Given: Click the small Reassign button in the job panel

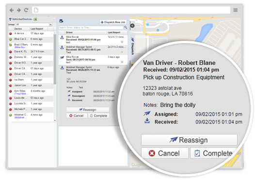Looking at the screenshot, I should click(x=87, y=110).
